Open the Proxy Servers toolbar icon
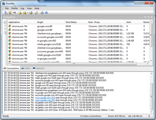 [6, 13]
